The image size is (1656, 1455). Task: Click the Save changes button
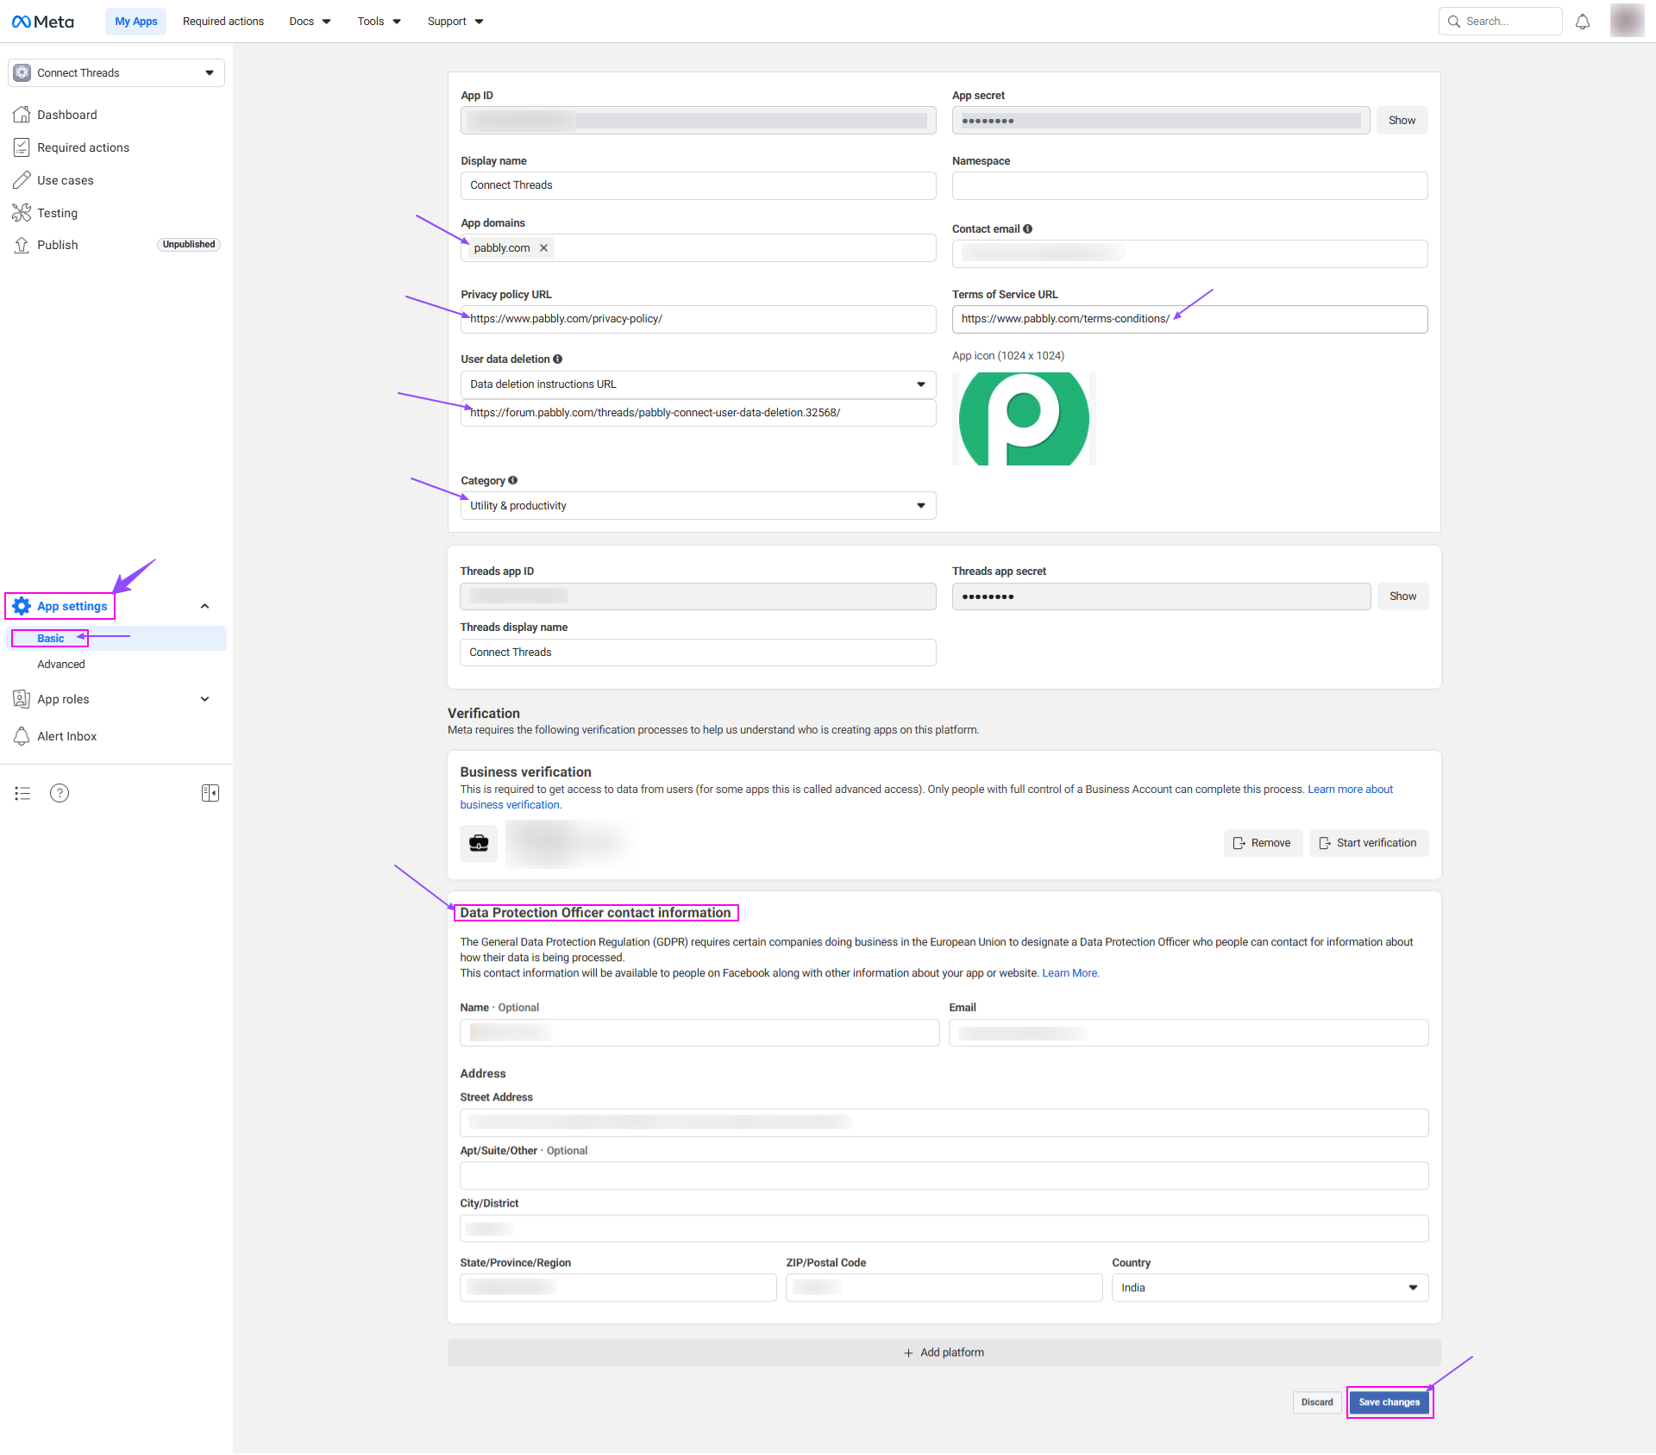[1389, 1402]
